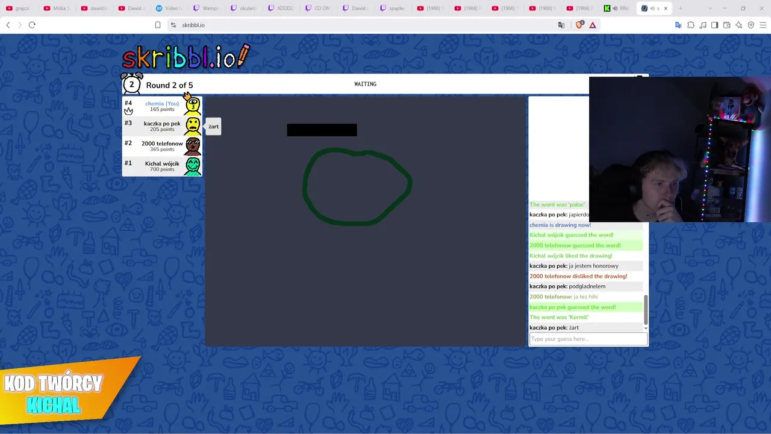This screenshot has height=434, width=771.
Task: Click chat message 'ja jestem honorowy'
Action: pos(594,266)
